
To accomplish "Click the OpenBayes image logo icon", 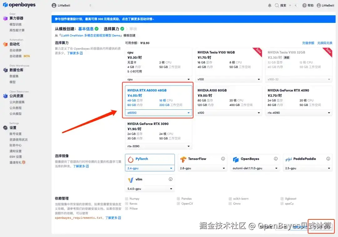I will (x=236, y=159).
